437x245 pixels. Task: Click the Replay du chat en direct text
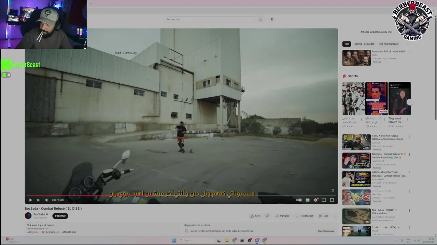(x=197, y=225)
